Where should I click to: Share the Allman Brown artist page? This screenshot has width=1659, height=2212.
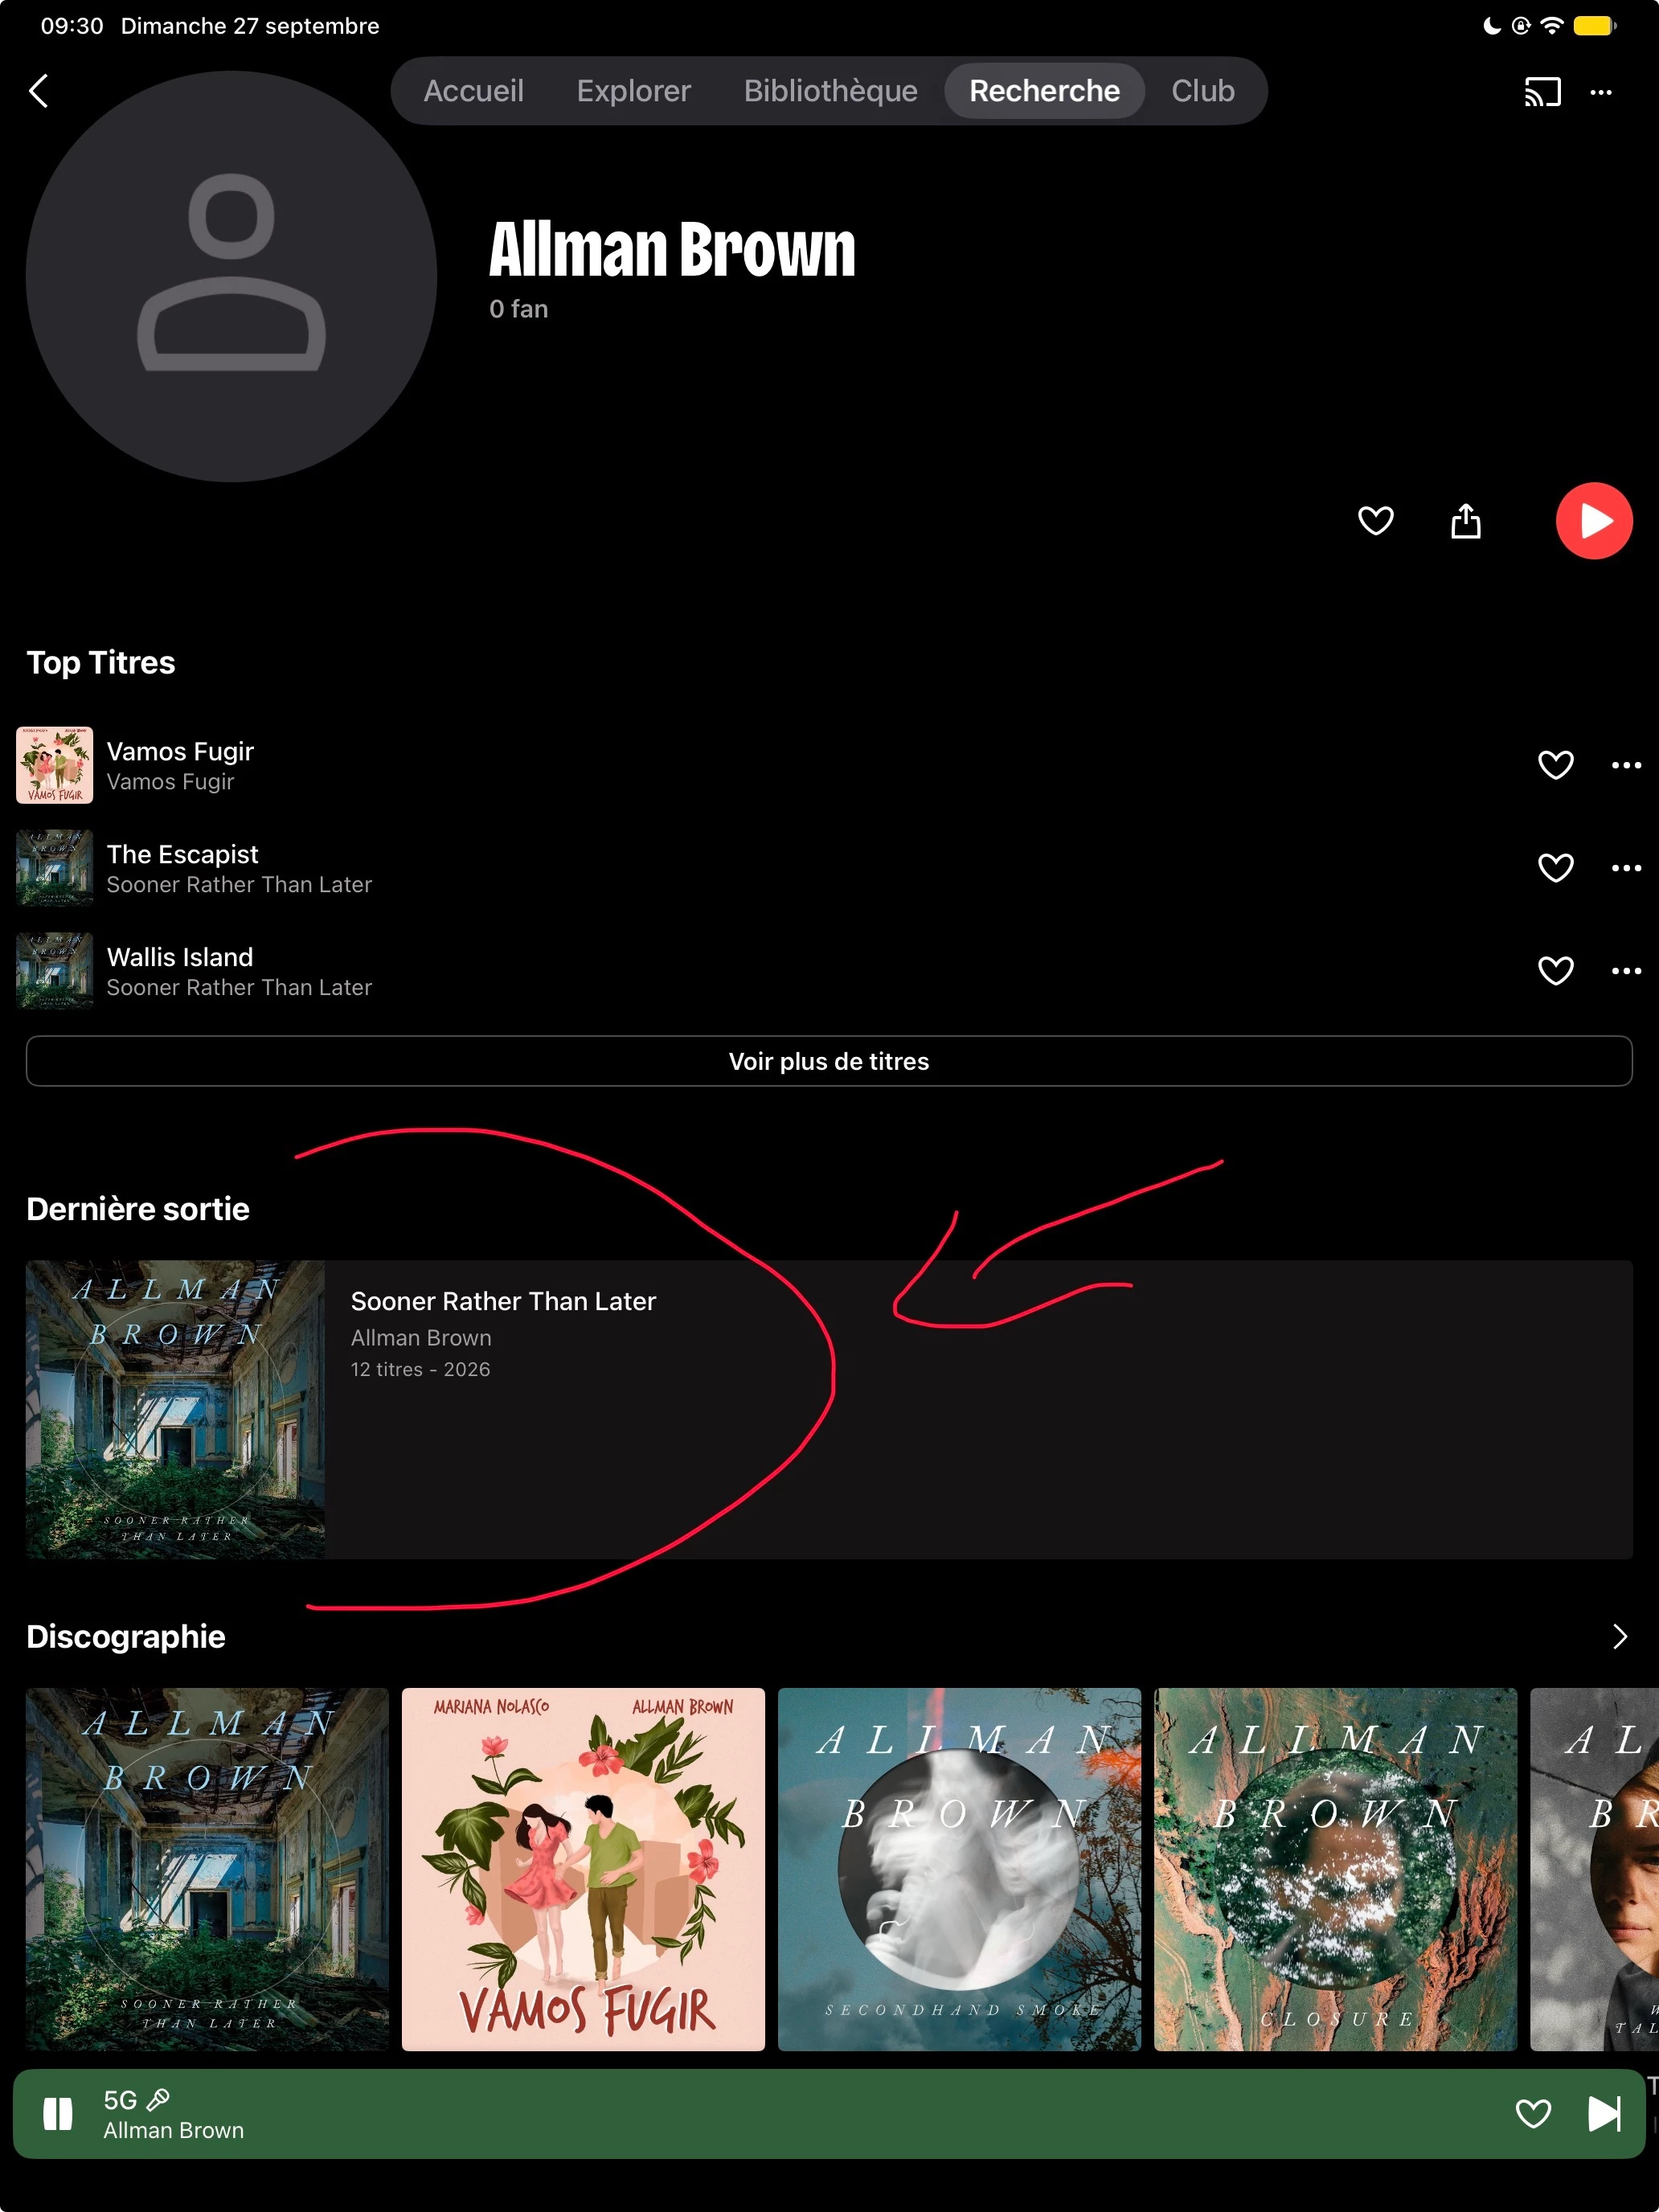(1466, 520)
